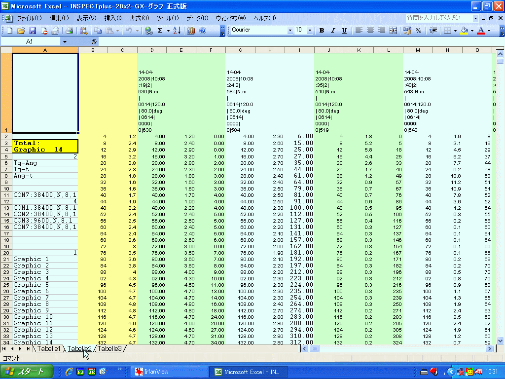Expand the font size dropdown
The height and width of the screenshot is (379, 505).
click(310, 30)
